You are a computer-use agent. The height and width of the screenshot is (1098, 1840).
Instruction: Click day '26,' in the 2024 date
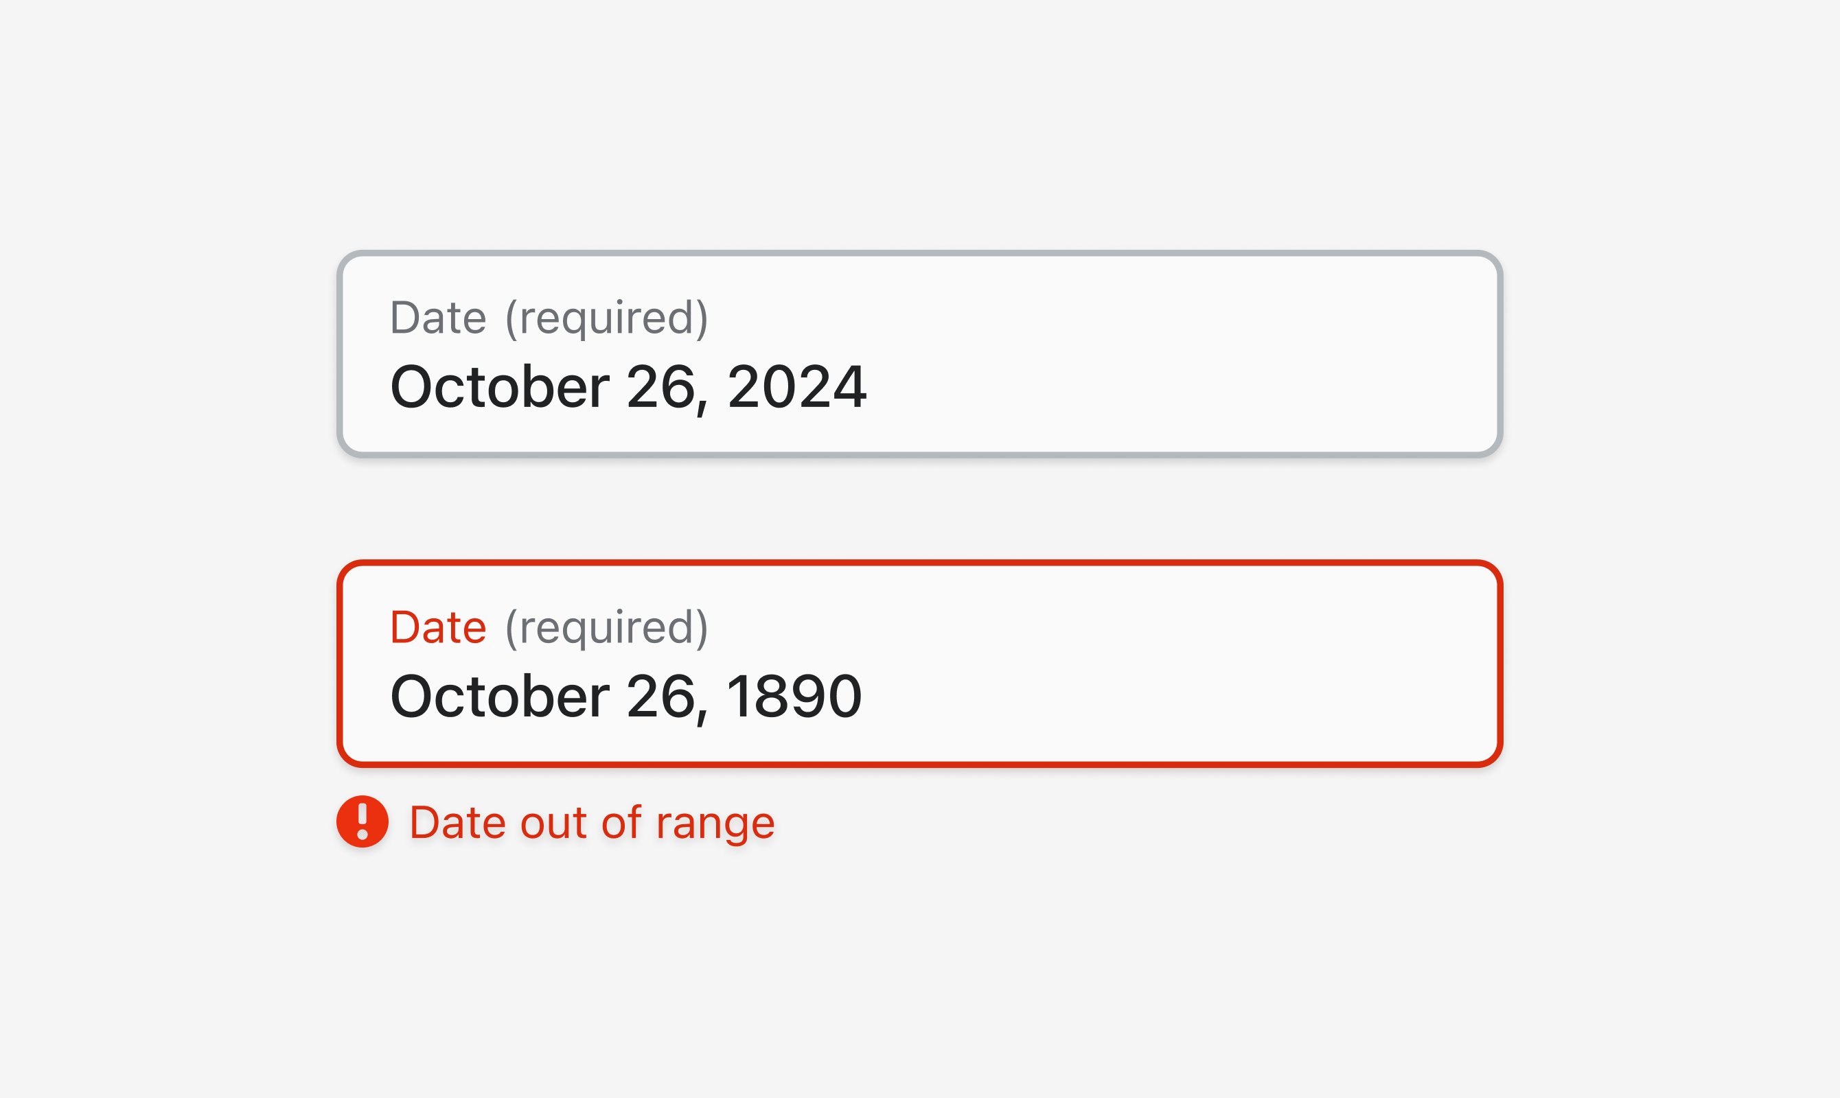[x=667, y=389]
